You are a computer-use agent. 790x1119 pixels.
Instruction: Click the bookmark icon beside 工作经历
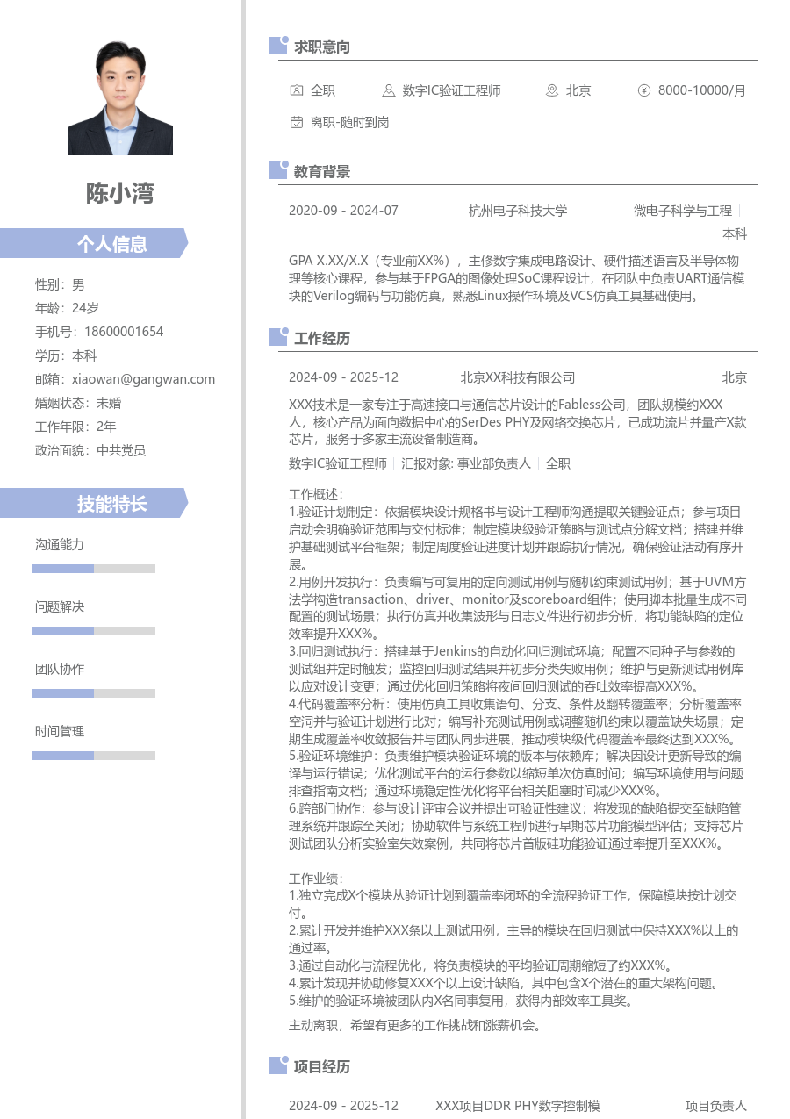tap(277, 337)
